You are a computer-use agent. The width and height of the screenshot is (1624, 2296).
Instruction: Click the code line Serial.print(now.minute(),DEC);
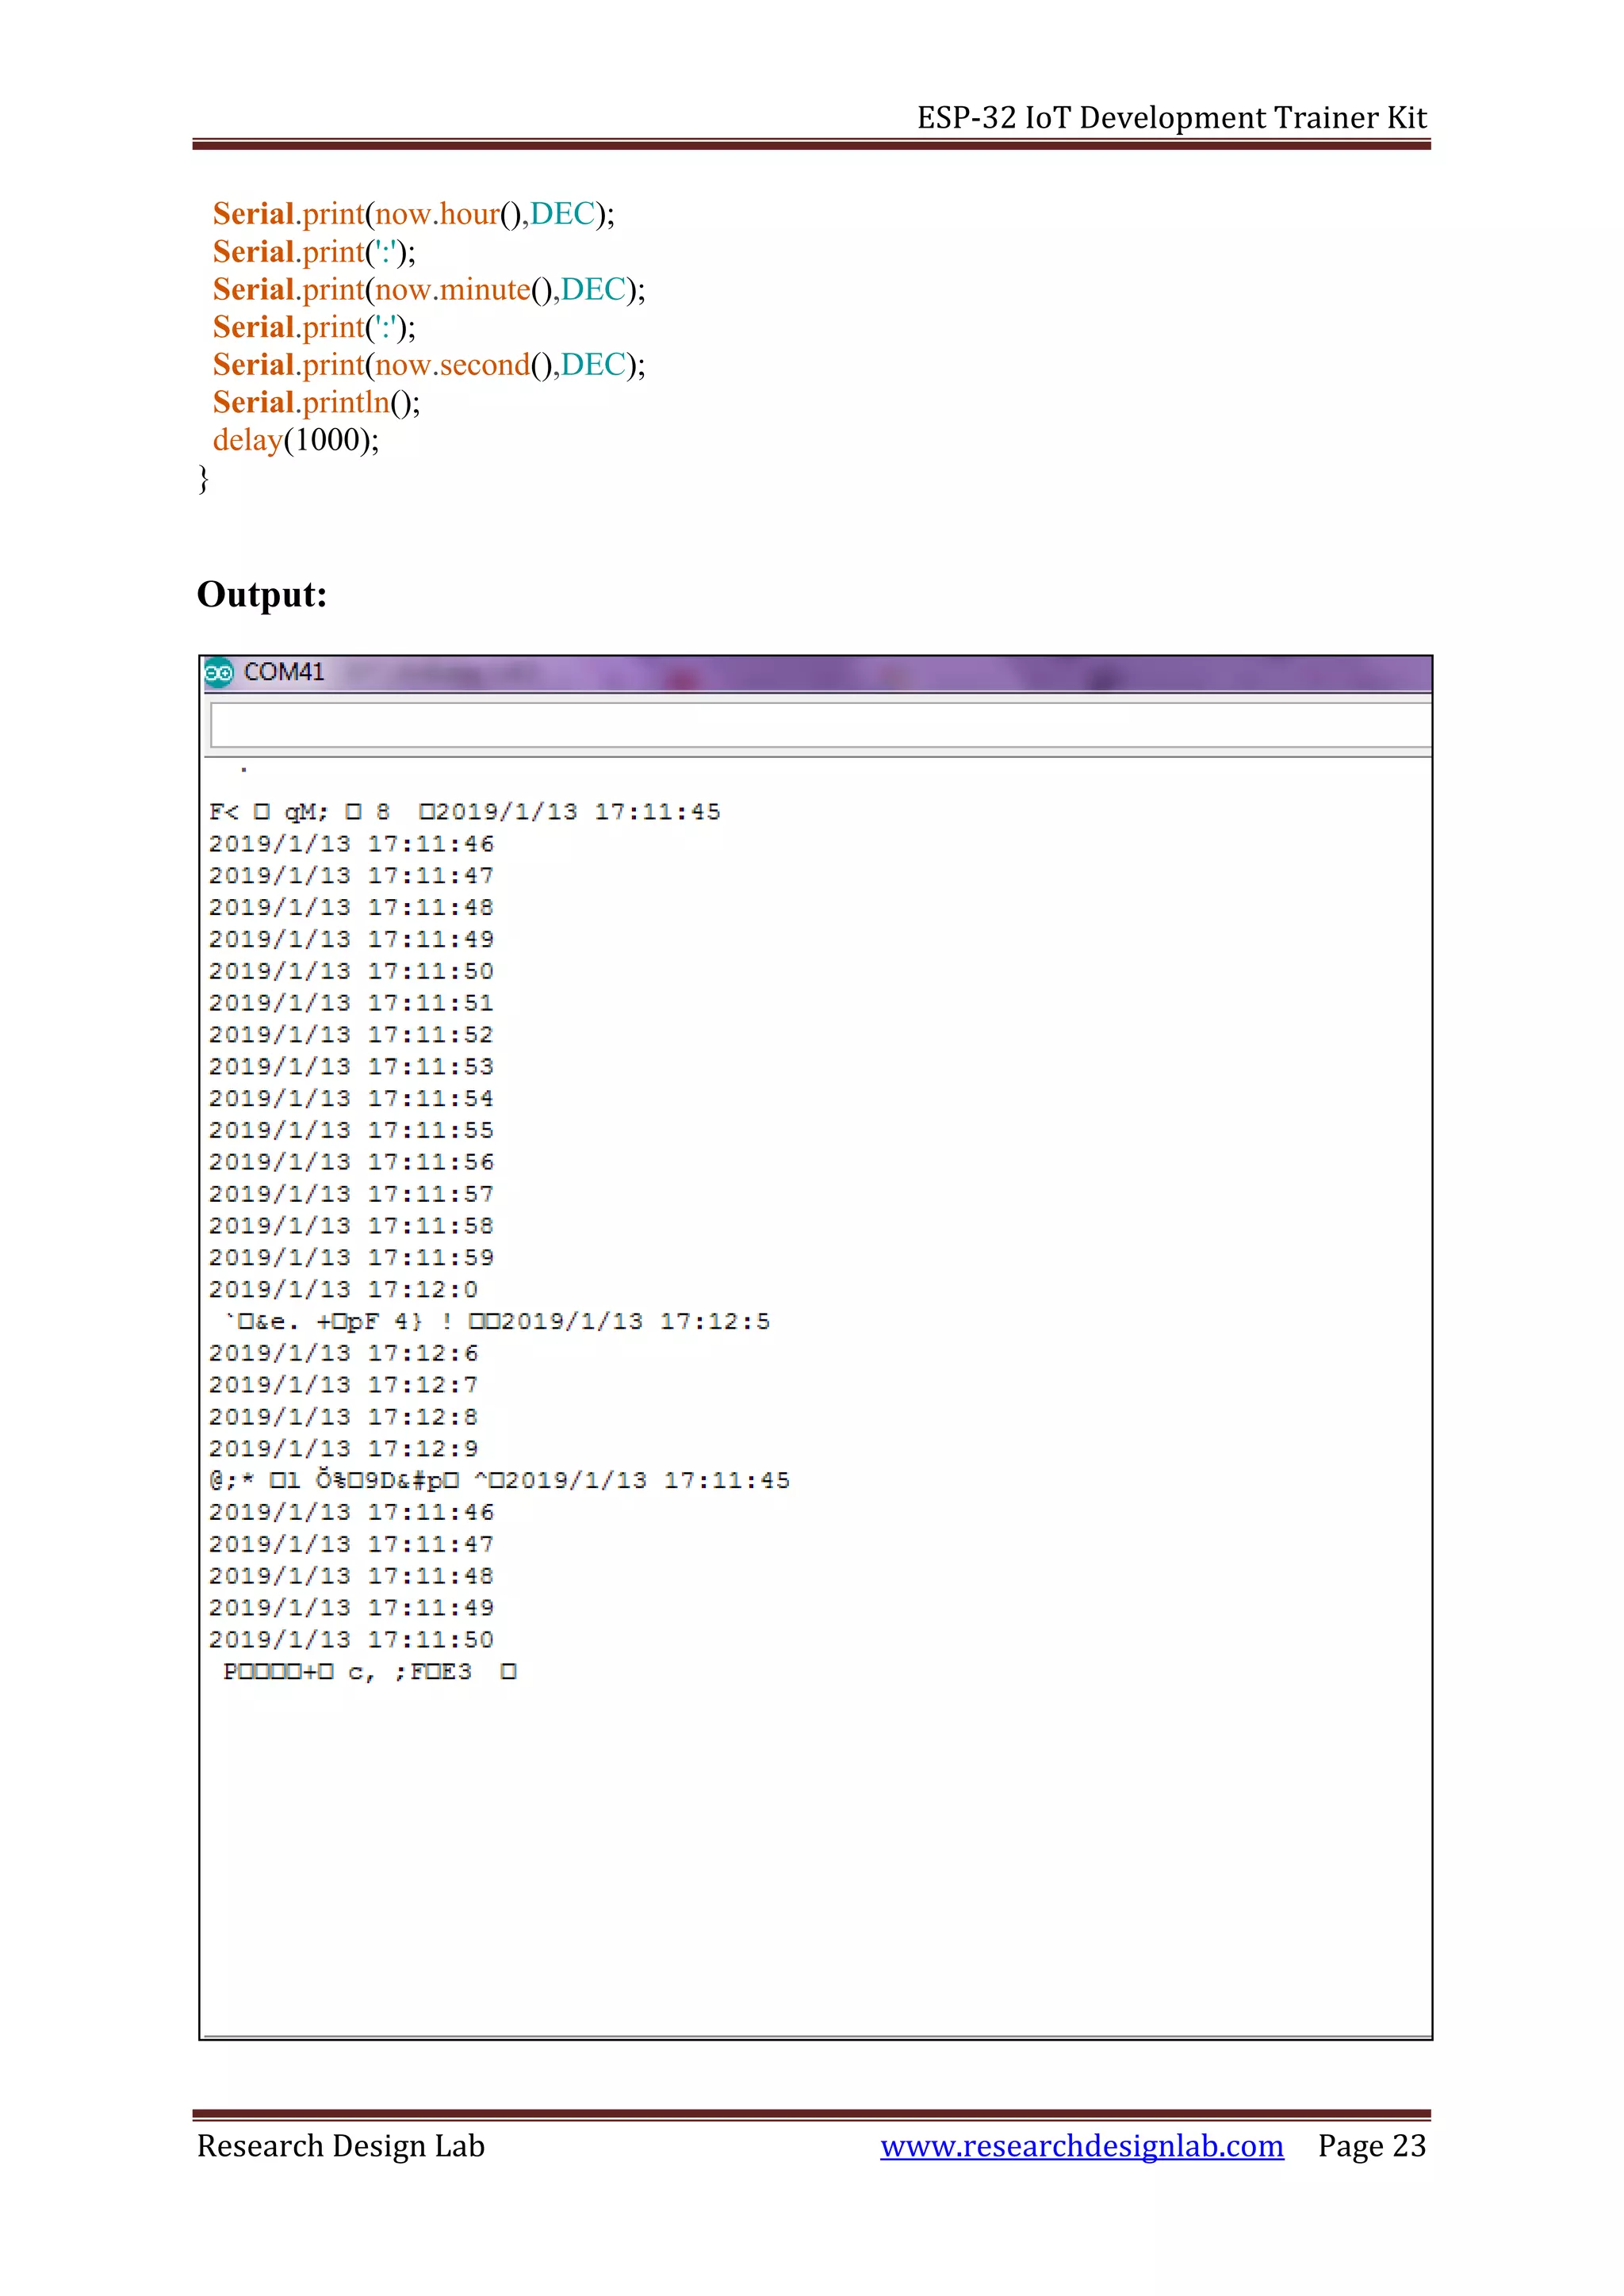coord(429,290)
